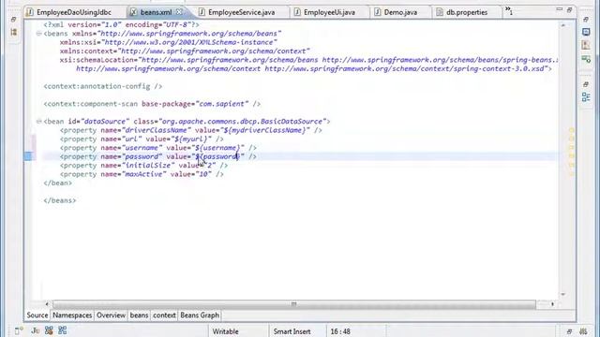Image resolution: width=600 pixels, height=337 pixels.
Task: Click the <?xml version="1.0" declaration line
Action: coord(121,25)
